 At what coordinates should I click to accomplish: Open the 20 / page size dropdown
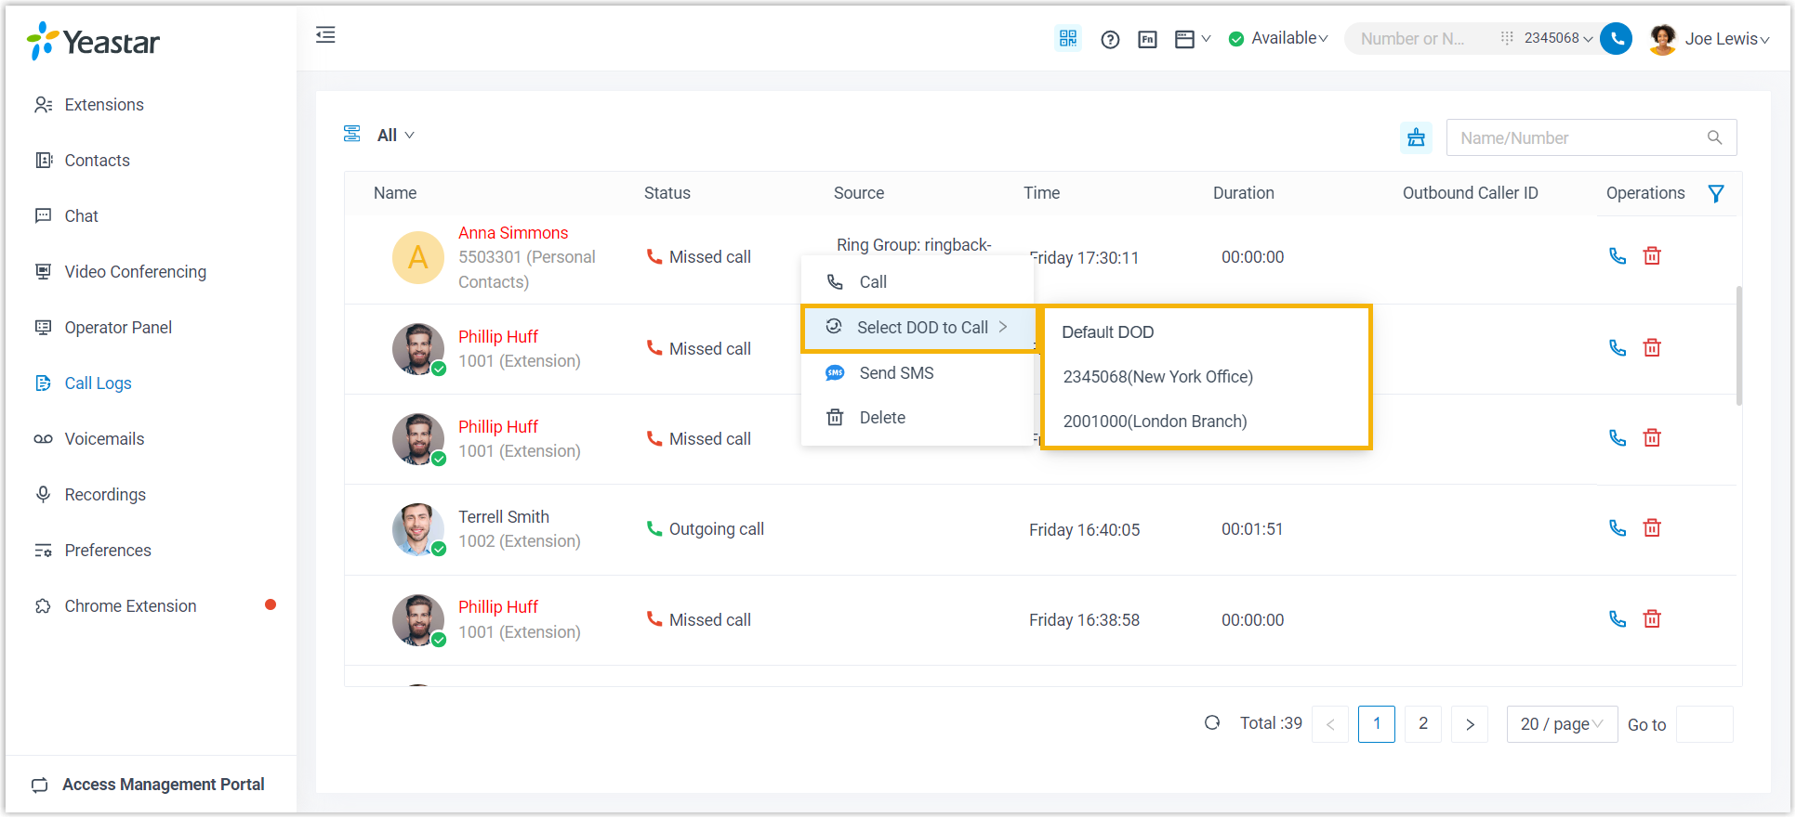click(x=1562, y=724)
